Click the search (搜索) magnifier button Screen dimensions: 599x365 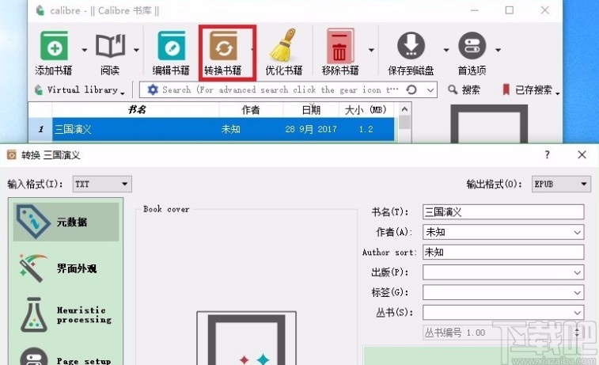point(464,89)
